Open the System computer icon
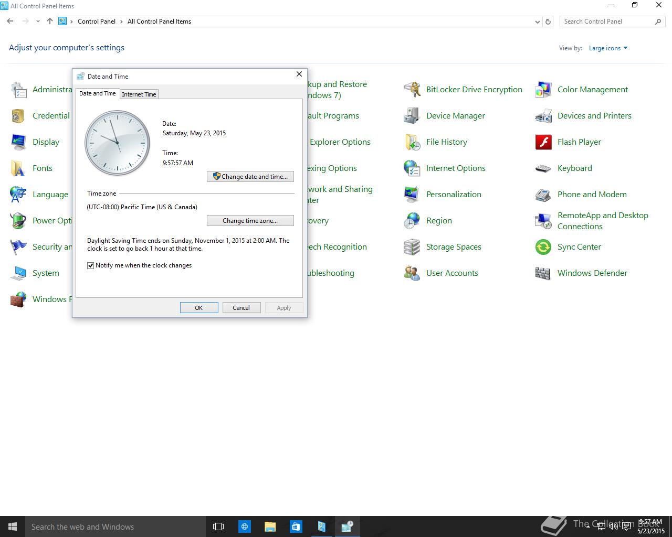This screenshot has width=672, height=537. (x=18, y=273)
